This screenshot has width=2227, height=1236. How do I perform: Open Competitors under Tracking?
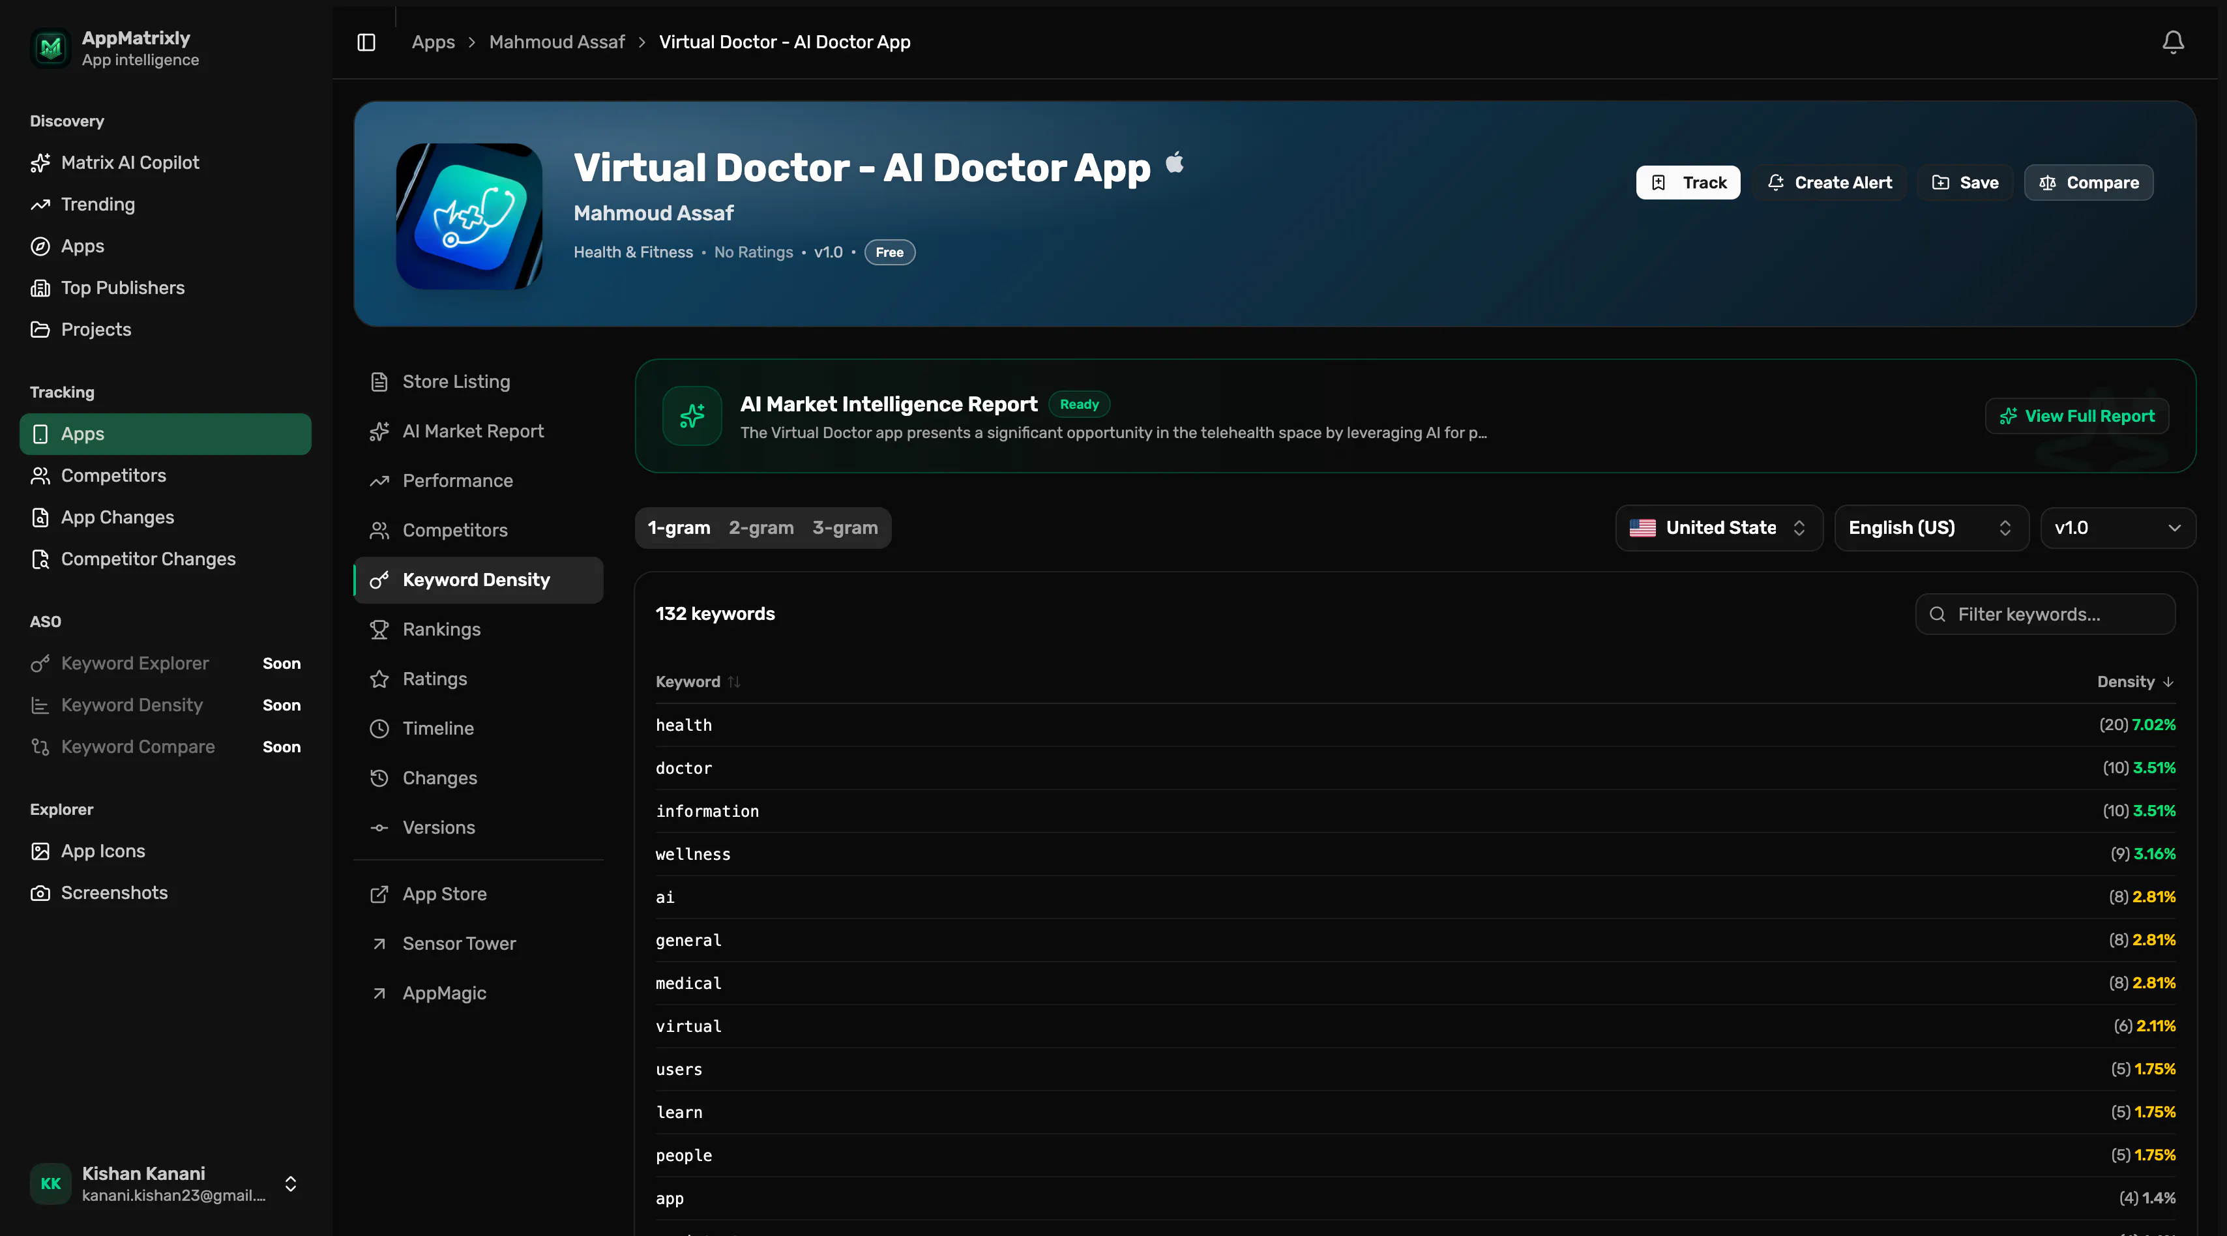[x=165, y=475]
